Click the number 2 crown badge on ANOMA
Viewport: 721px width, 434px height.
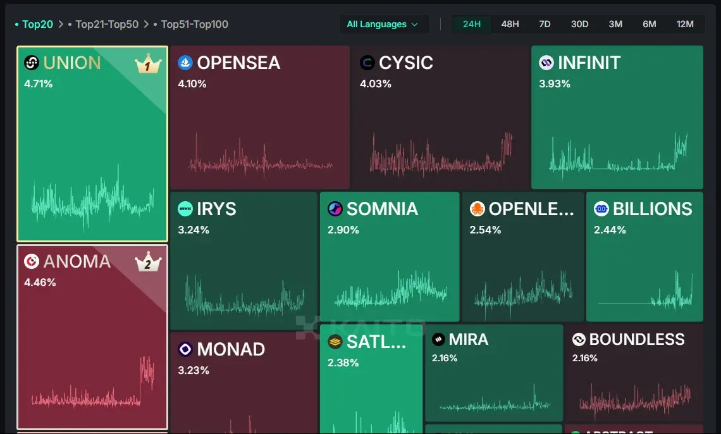pyautogui.click(x=148, y=262)
